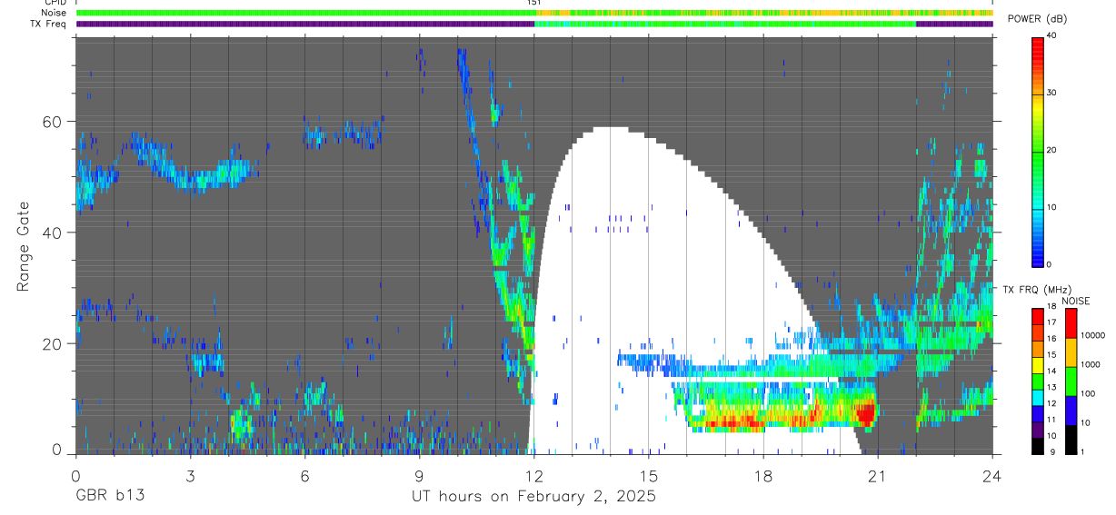This screenshot has width=1116, height=515.
Task: Click the 20 tick on the power colorbar
Action: point(1051,150)
